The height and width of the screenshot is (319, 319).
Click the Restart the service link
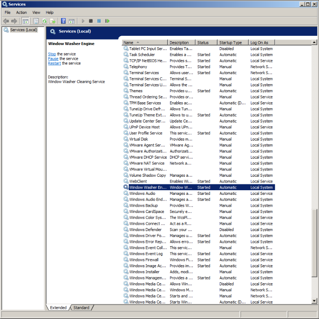[x=54, y=63]
